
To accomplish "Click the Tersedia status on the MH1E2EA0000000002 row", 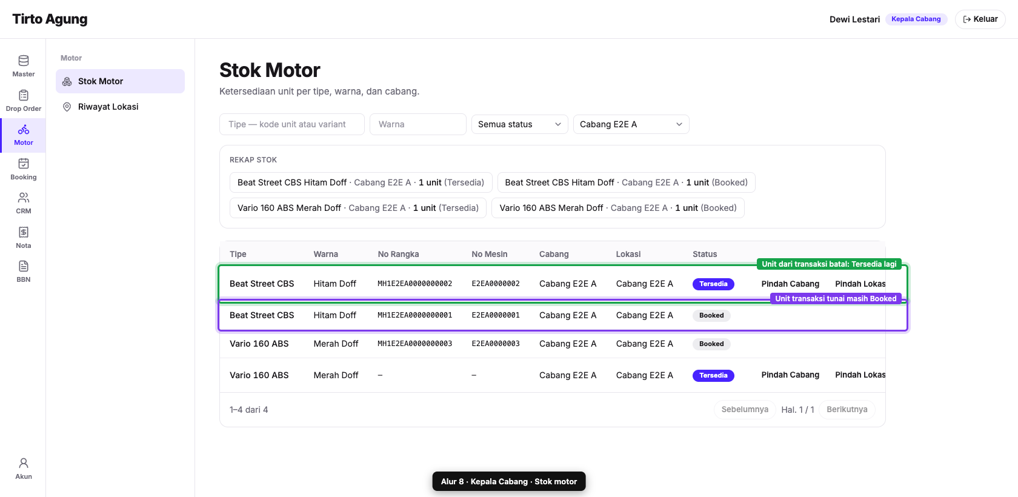I will (x=713, y=284).
